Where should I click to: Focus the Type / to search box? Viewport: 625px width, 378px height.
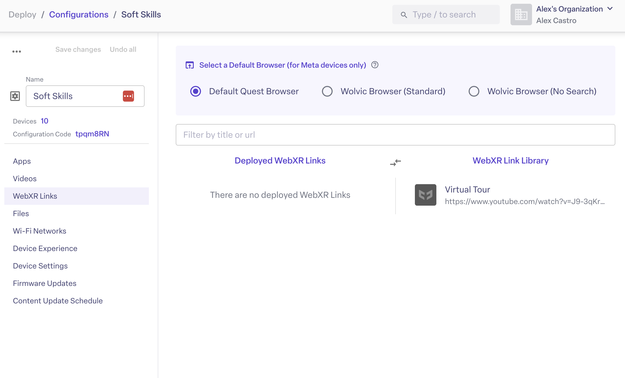coord(446,14)
